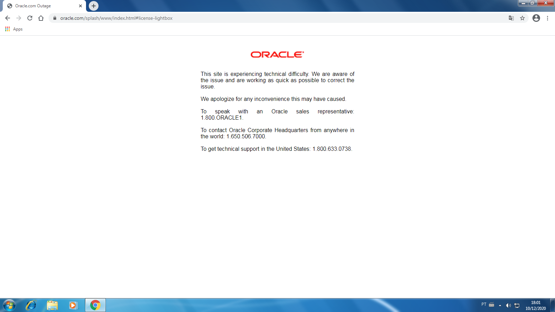The width and height of the screenshot is (555, 312).
Task: Open Windows Explorer file manager from taskbar
Action: tap(52, 305)
